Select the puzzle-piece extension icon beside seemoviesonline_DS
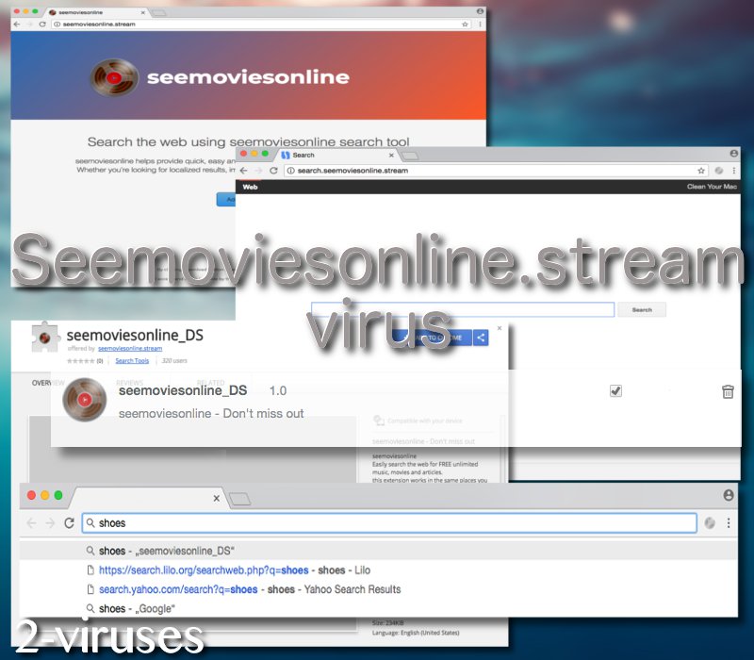 click(44, 338)
